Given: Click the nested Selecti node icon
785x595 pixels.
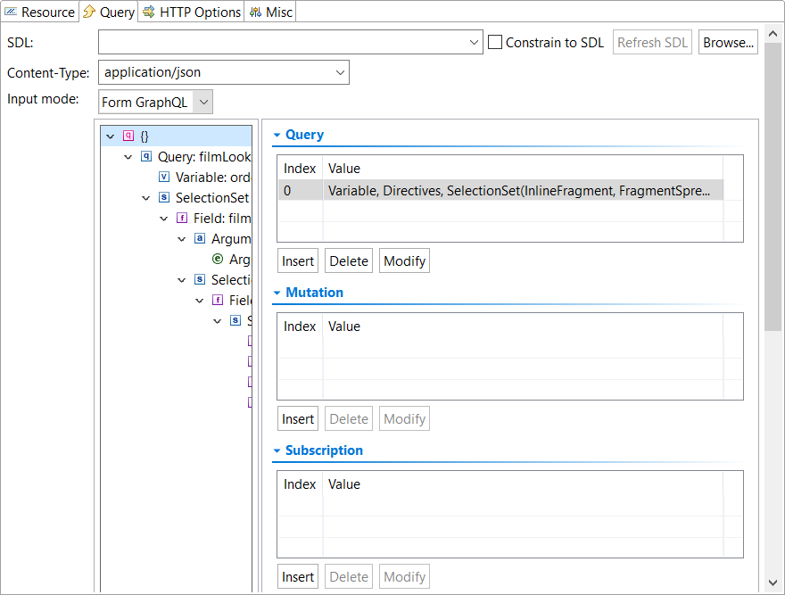Looking at the screenshot, I should 200,279.
